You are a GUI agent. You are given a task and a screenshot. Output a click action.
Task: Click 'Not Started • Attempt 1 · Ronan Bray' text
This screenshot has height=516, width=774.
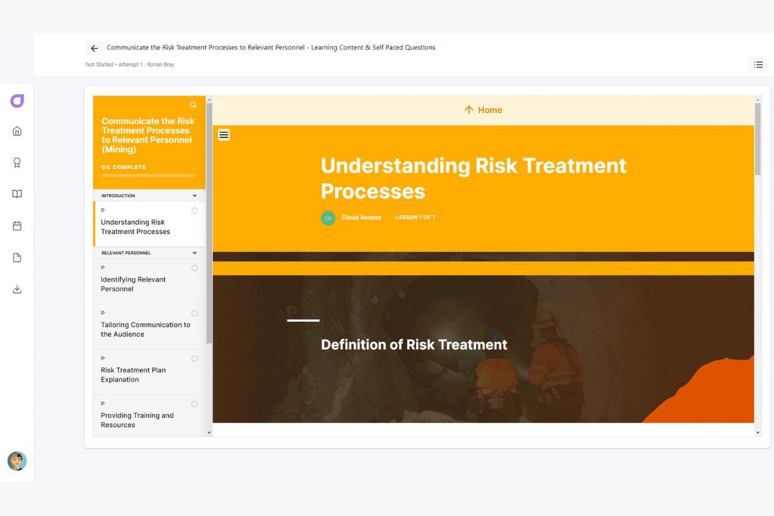(x=130, y=64)
